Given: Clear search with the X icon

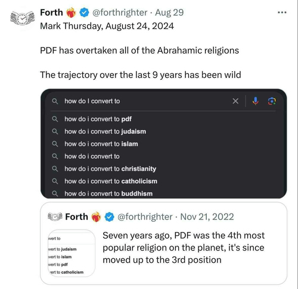Looking at the screenshot, I should point(235,101).
